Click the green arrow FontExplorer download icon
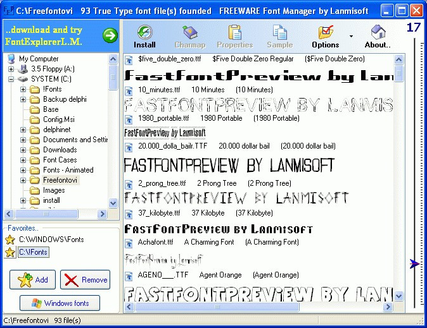 110,35
